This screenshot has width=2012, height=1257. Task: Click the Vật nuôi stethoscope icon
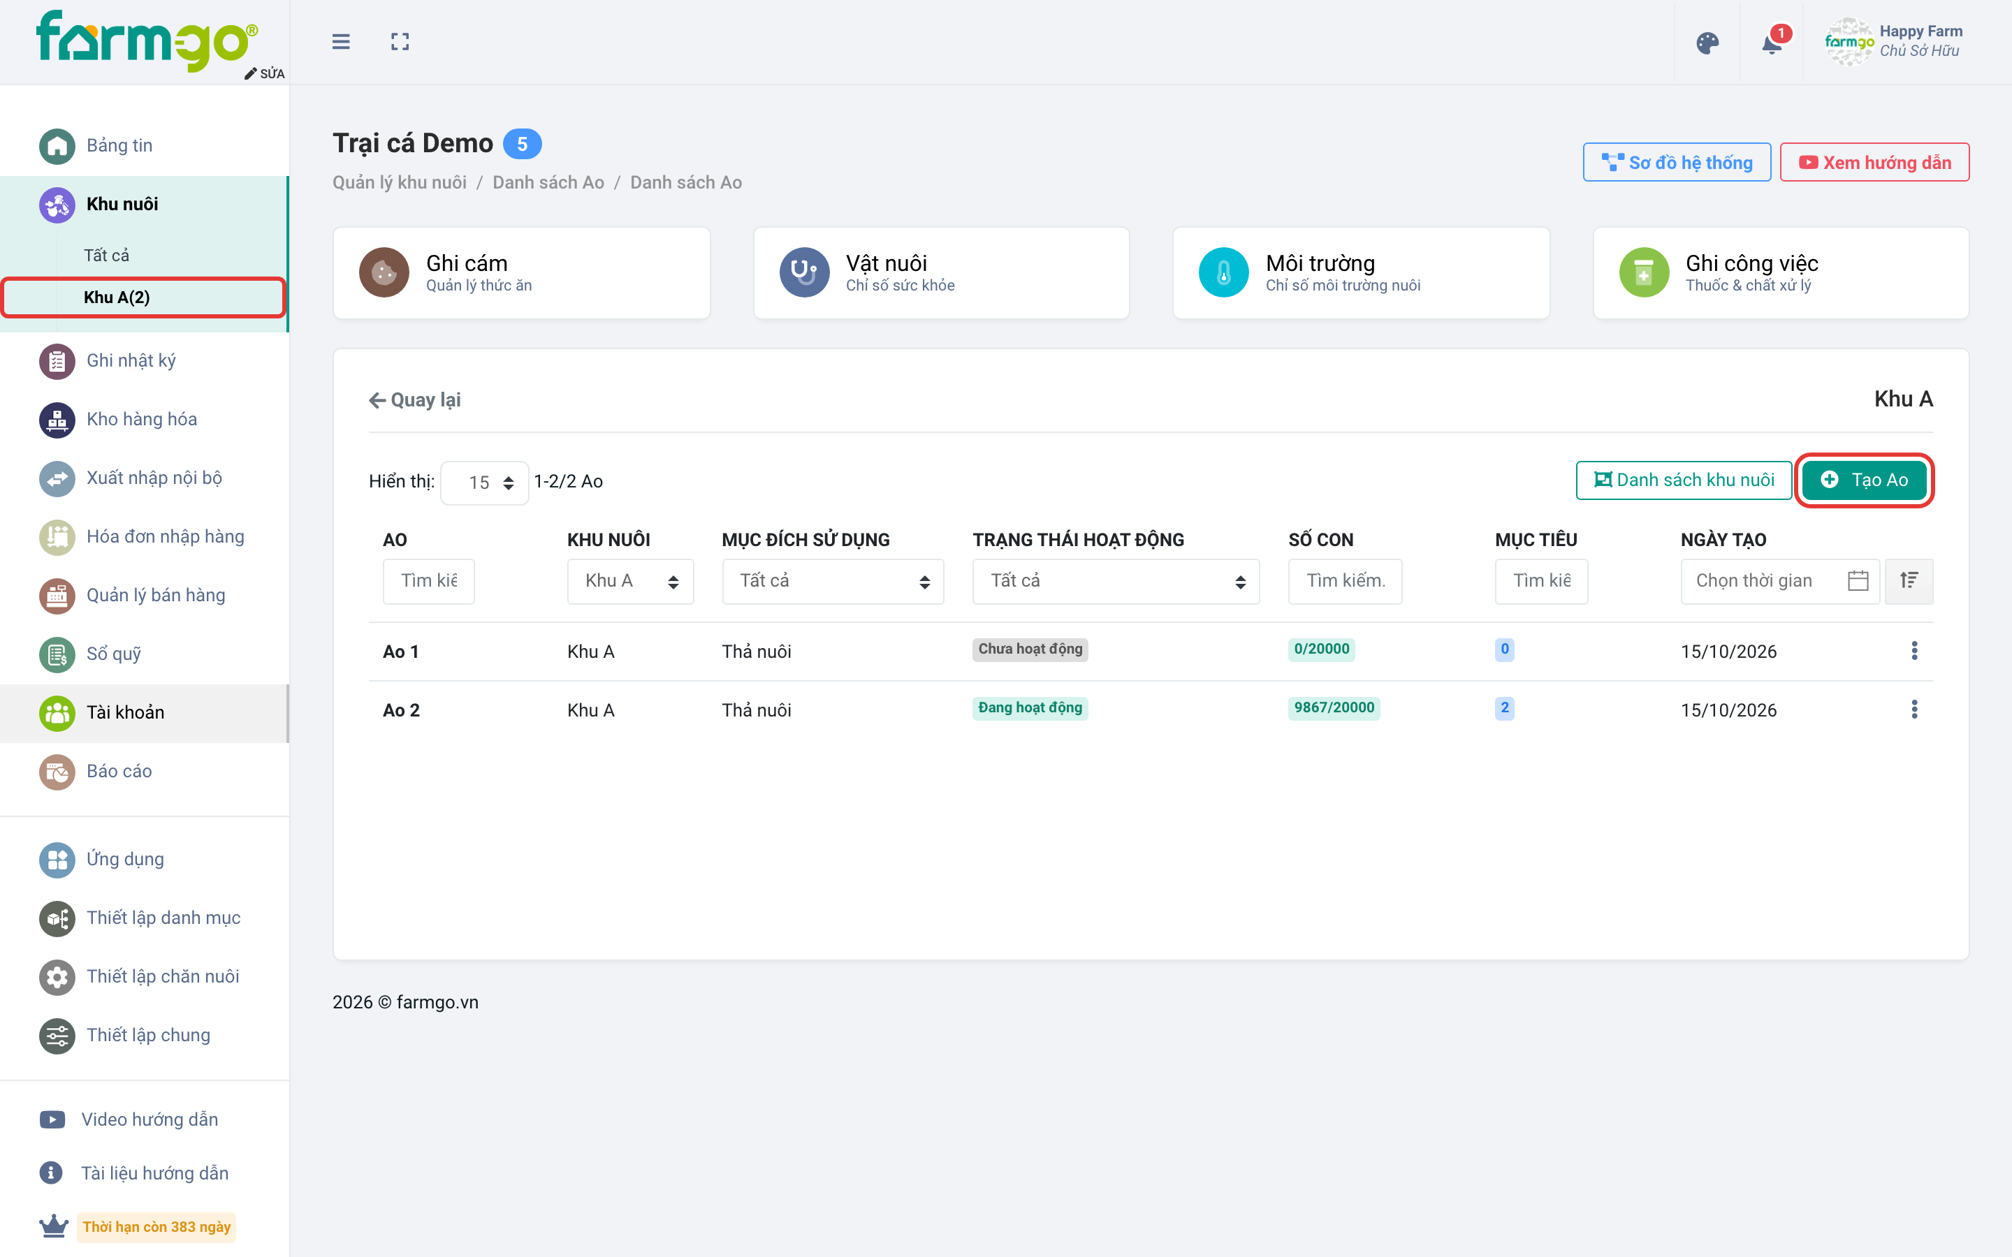click(804, 272)
